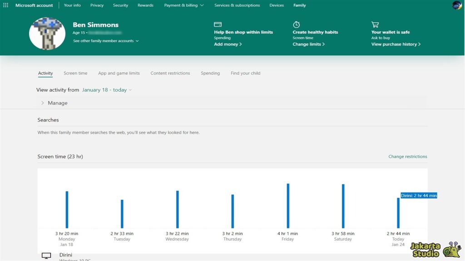Image resolution: width=465 pixels, height=261 pixels.
Task: Open the app launcher grid icon
Action: click(x=5, y=5)
